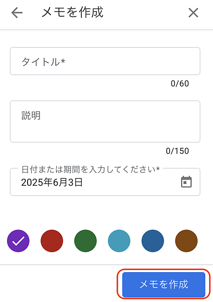Click the checkmark on the purple swatch
The width and height of the screenshot is (213, 302).
coord(18,241)
